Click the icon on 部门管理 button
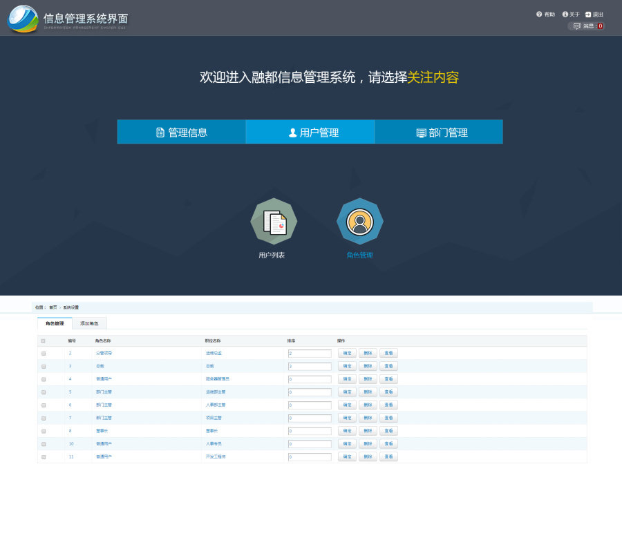Screen dimensions: 622x540 pos(420,131)
